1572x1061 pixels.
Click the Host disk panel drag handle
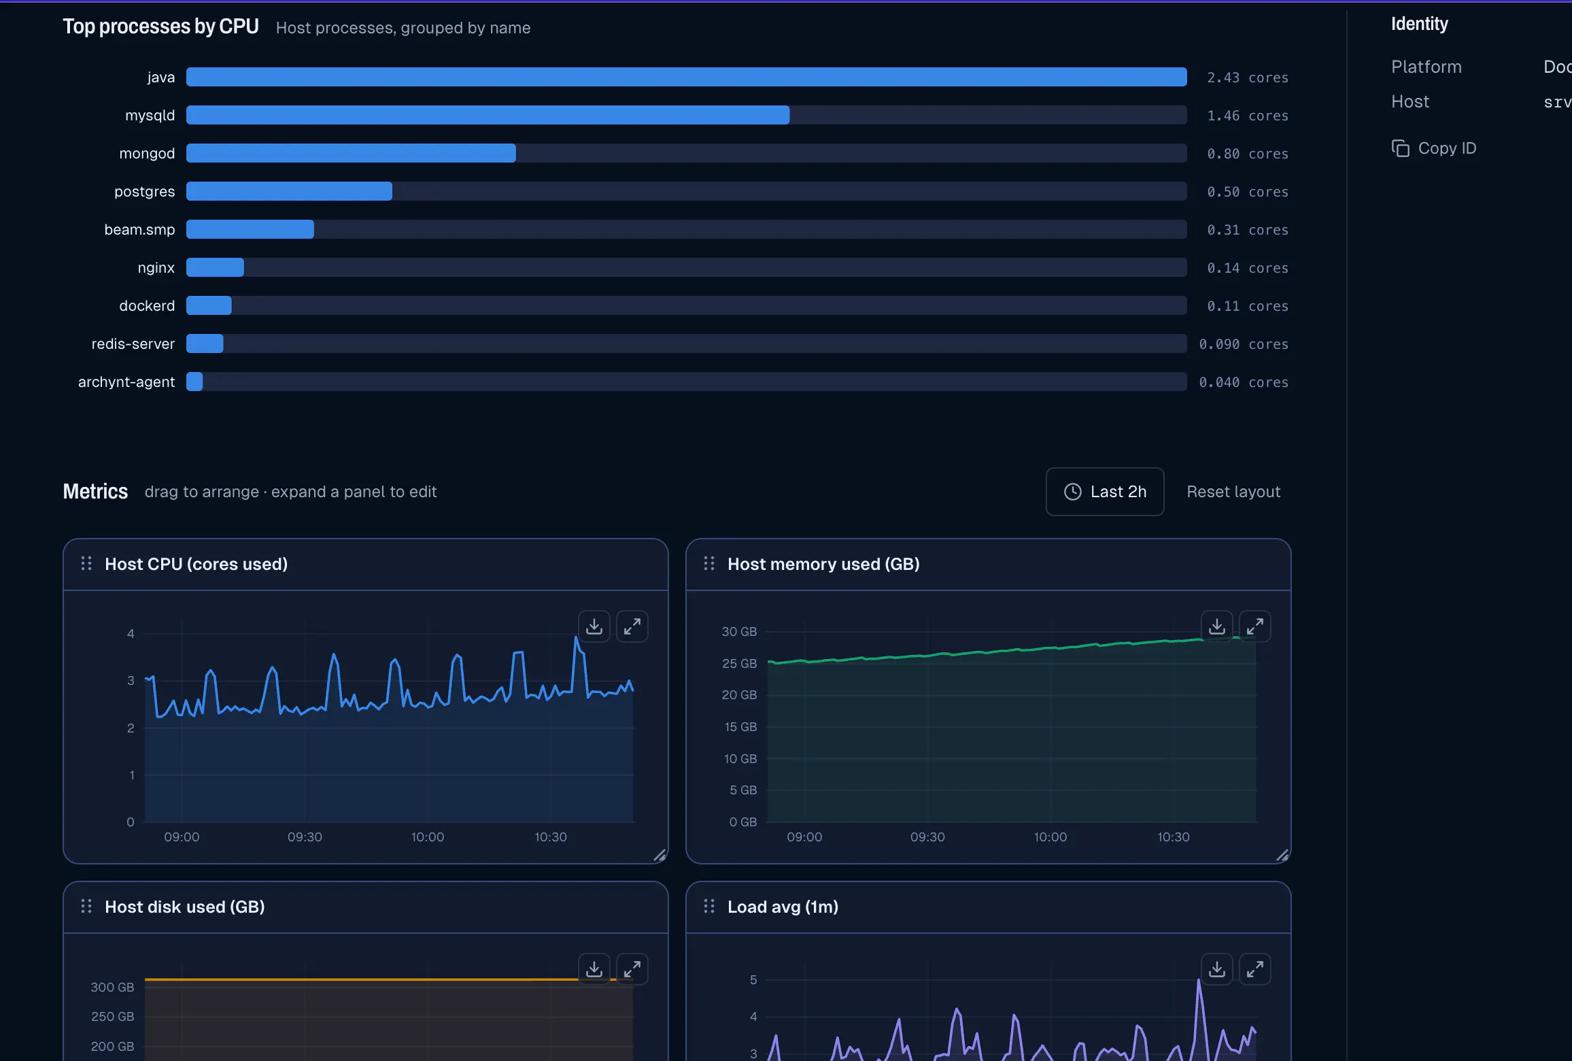86,907
